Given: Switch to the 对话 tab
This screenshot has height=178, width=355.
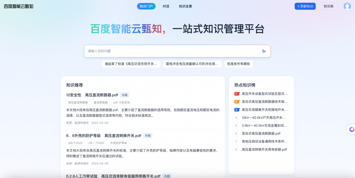Looking at the screenshot, I should point(166,6).
